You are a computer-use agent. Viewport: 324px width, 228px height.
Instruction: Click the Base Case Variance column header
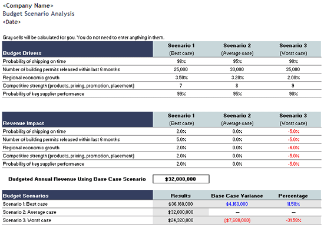(237, 196)
